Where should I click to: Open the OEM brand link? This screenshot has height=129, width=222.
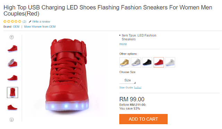click(x=16, y=27)
